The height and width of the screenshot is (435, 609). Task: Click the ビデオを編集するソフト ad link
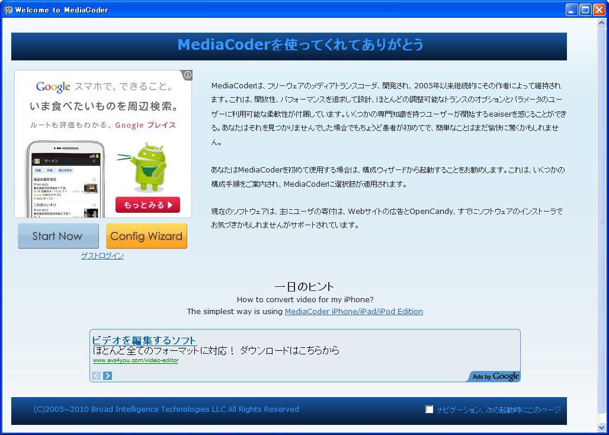[145, 339]
